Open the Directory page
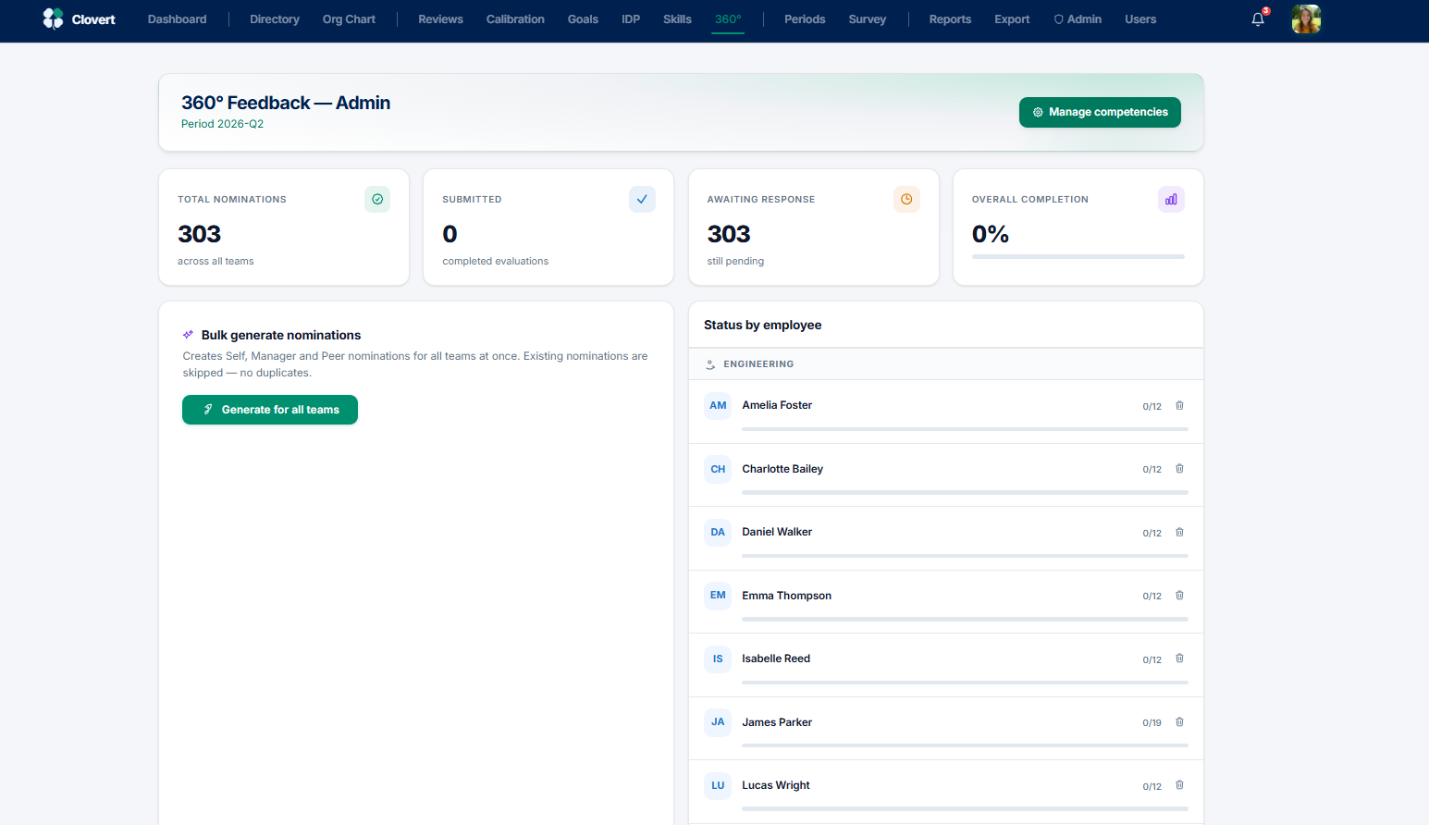The image size is (1429, 825). tap(275, 19)
